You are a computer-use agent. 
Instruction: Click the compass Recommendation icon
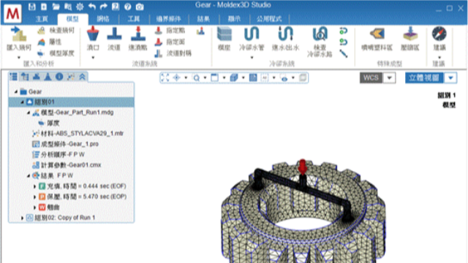pyautogui.click(x=439, y=34)
